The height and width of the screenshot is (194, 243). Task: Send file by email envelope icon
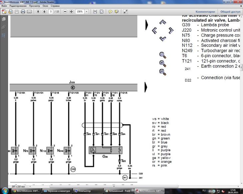(x=29, y=12)
